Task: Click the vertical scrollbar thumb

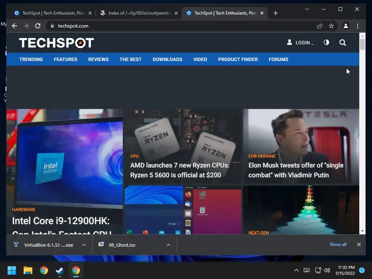Action: pos(362,44)
